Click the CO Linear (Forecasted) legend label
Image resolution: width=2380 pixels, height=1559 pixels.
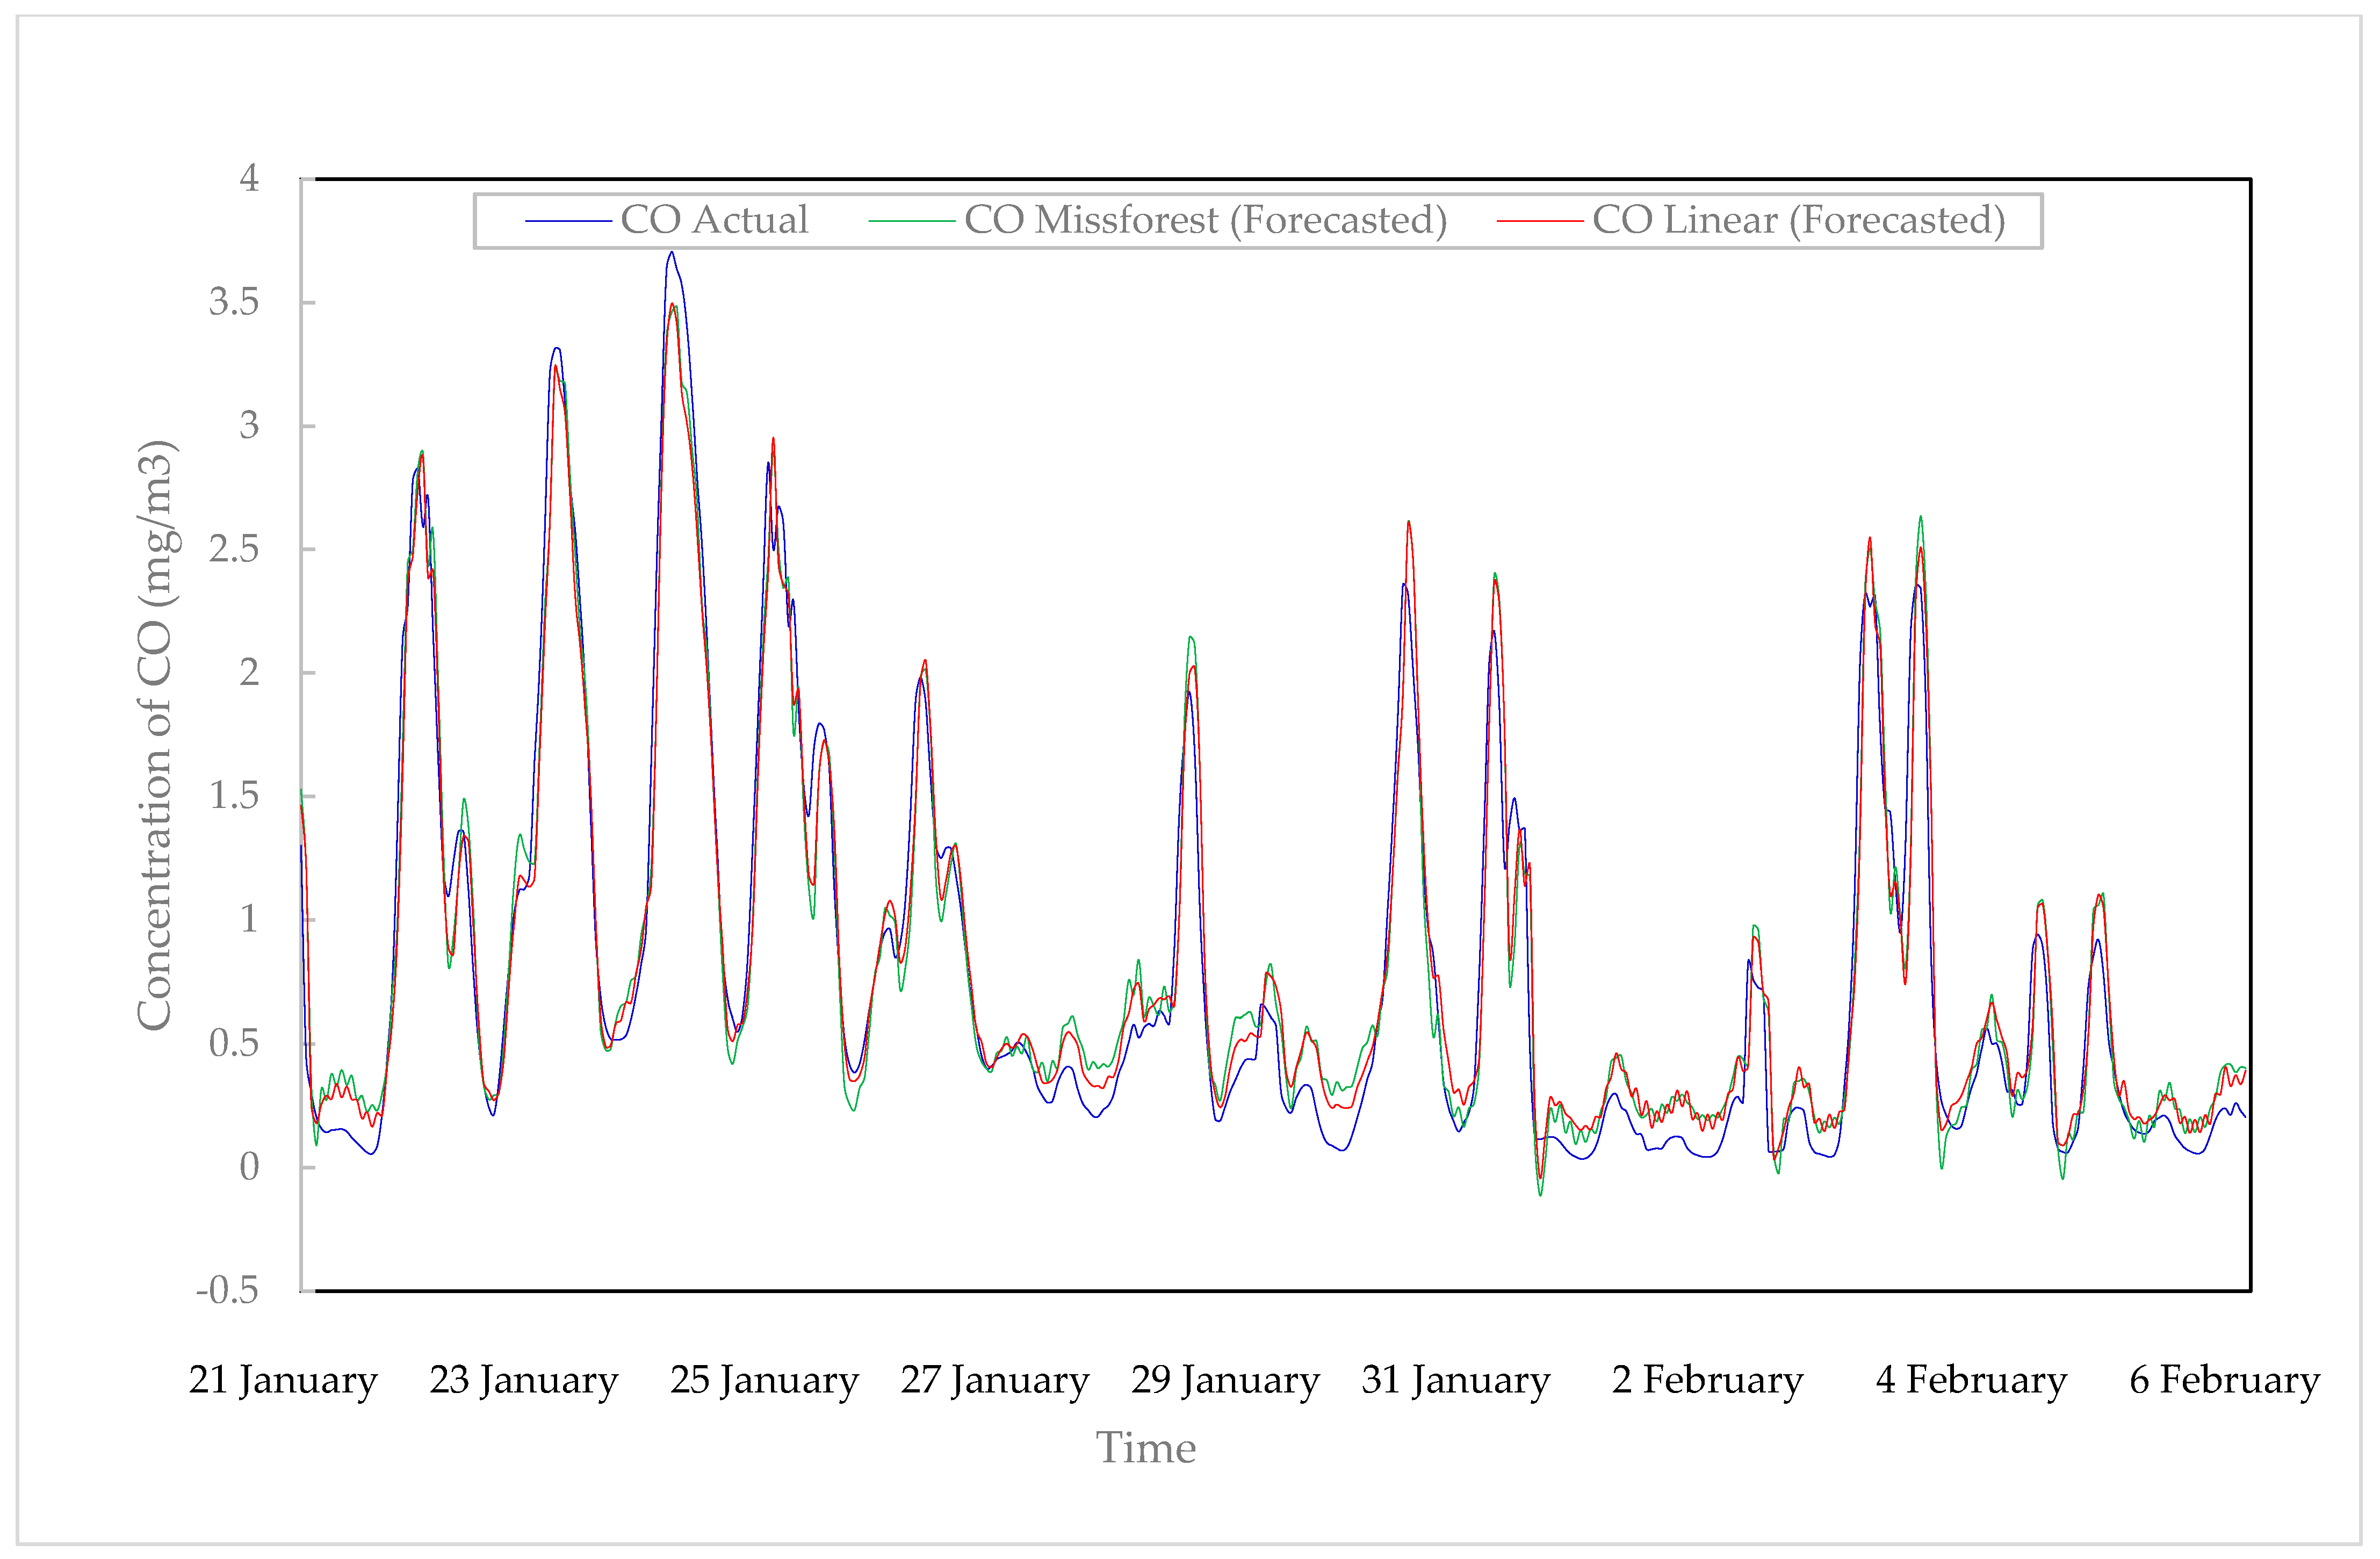click(x=1798, y=220)
